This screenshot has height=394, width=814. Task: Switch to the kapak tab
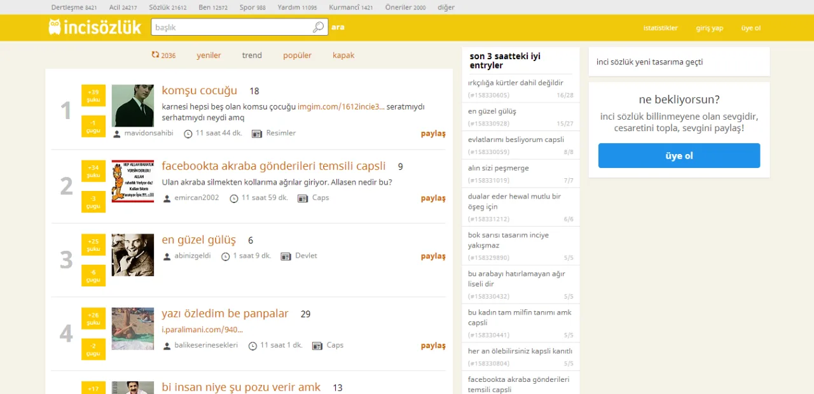[x=343, y=55]
